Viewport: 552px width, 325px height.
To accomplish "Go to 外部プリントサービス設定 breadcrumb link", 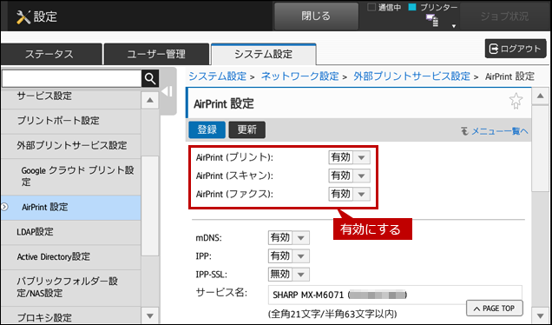I will pos(411,76).
